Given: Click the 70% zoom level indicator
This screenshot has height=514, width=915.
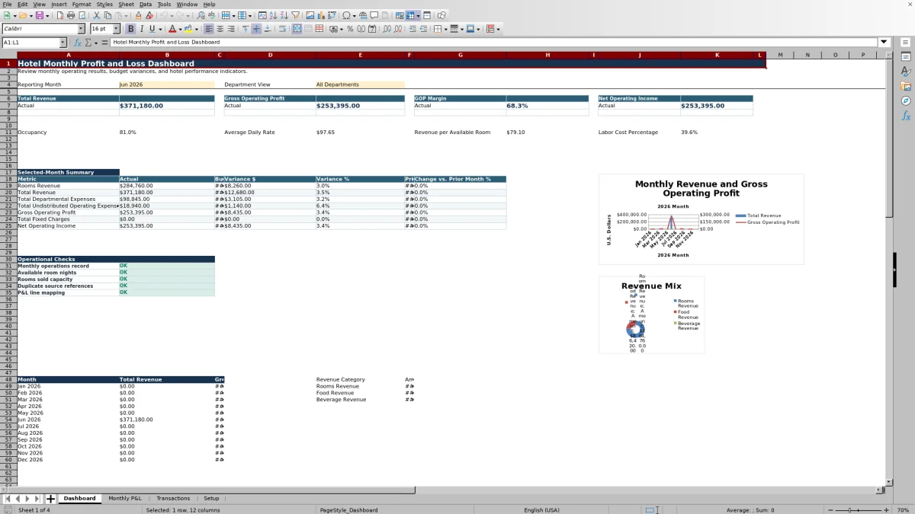Looking at the screenshot, I should [902, 510].
